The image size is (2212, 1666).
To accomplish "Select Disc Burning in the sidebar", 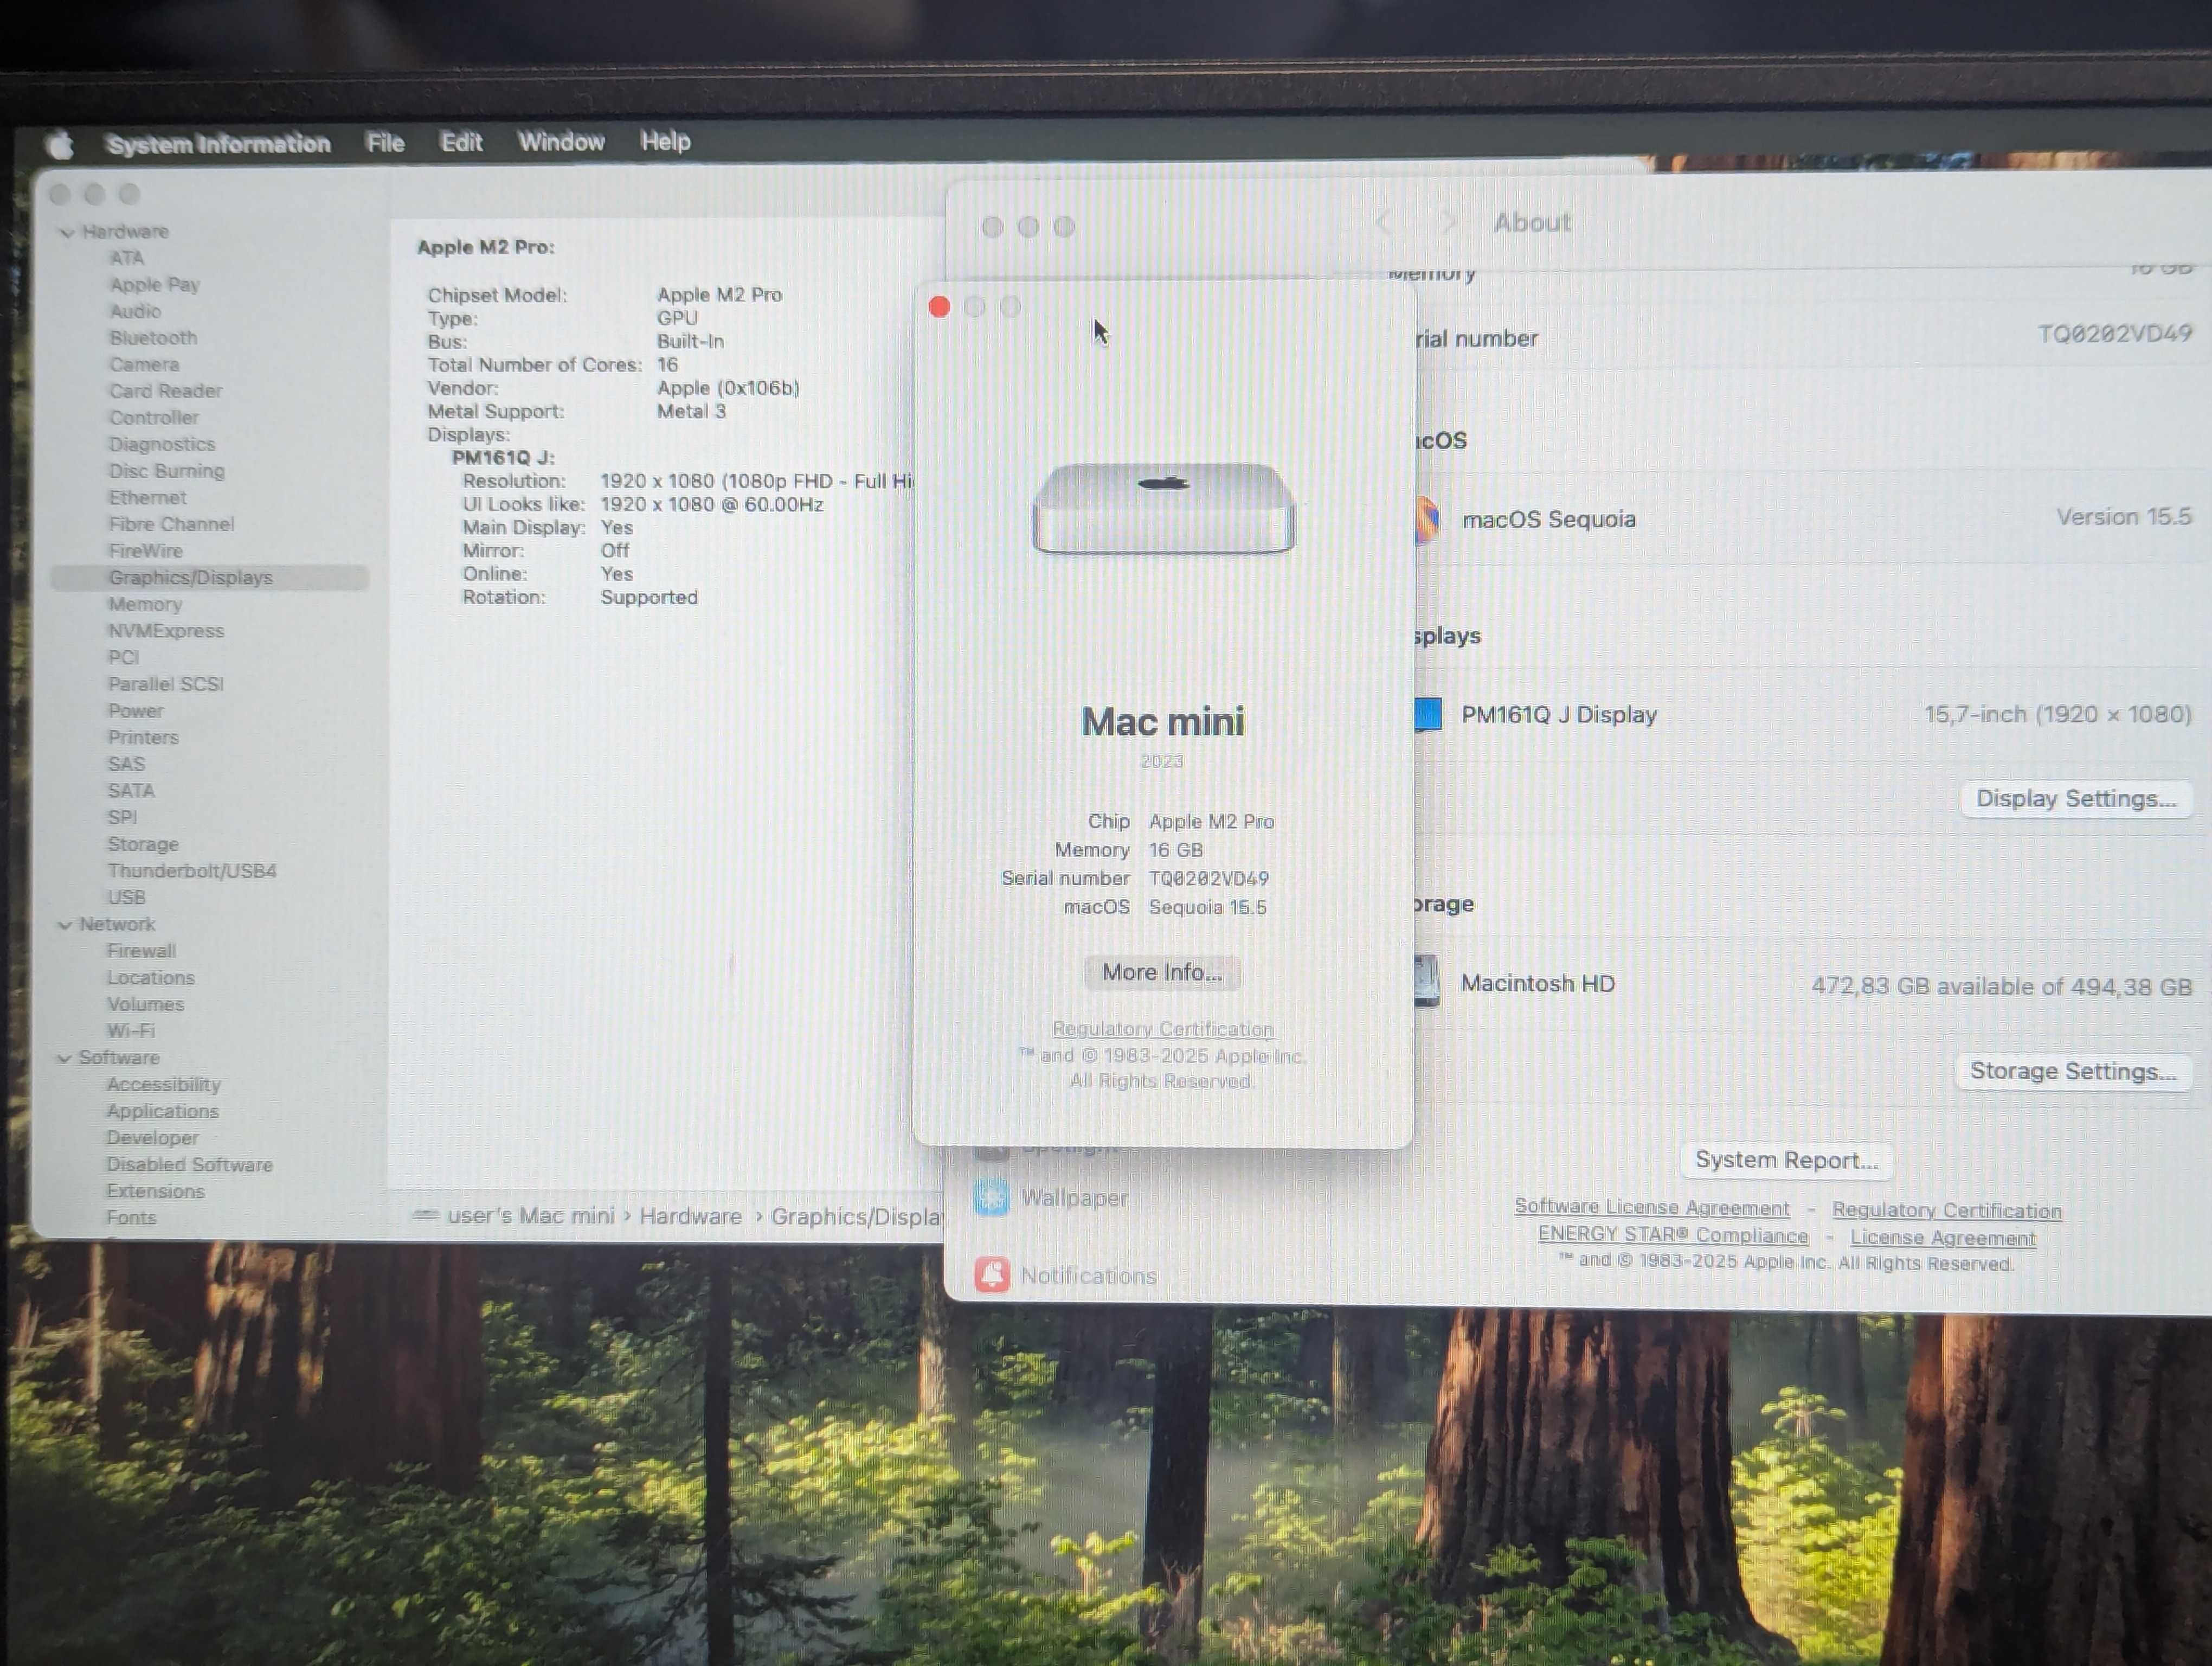I will pyautogui.click(x=166, y=471).
